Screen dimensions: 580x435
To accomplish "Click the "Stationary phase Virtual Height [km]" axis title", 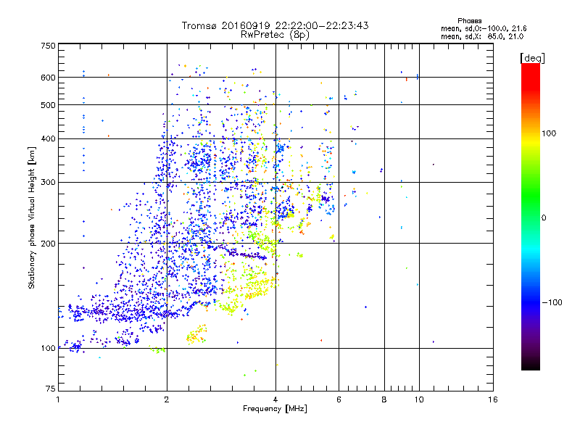I will point(32,217).
